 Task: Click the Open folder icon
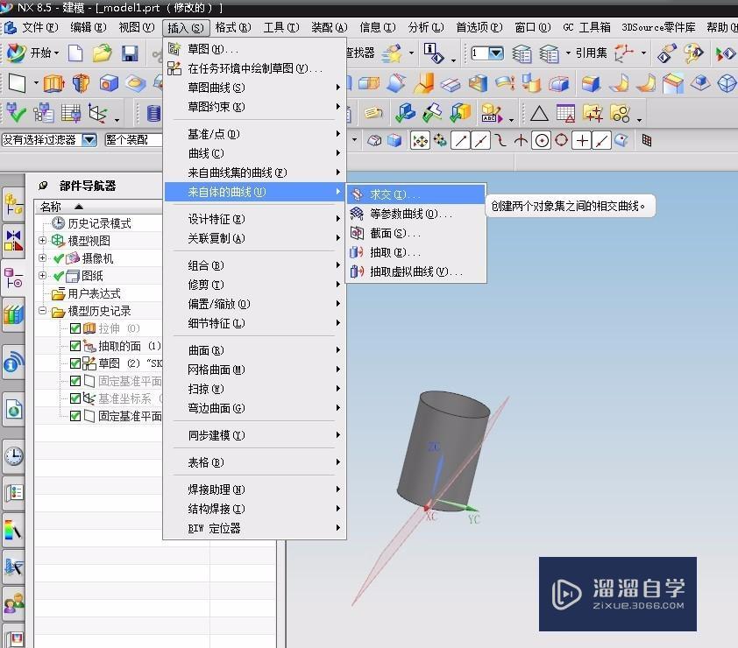pyautogui.click(x=103, y=53)
